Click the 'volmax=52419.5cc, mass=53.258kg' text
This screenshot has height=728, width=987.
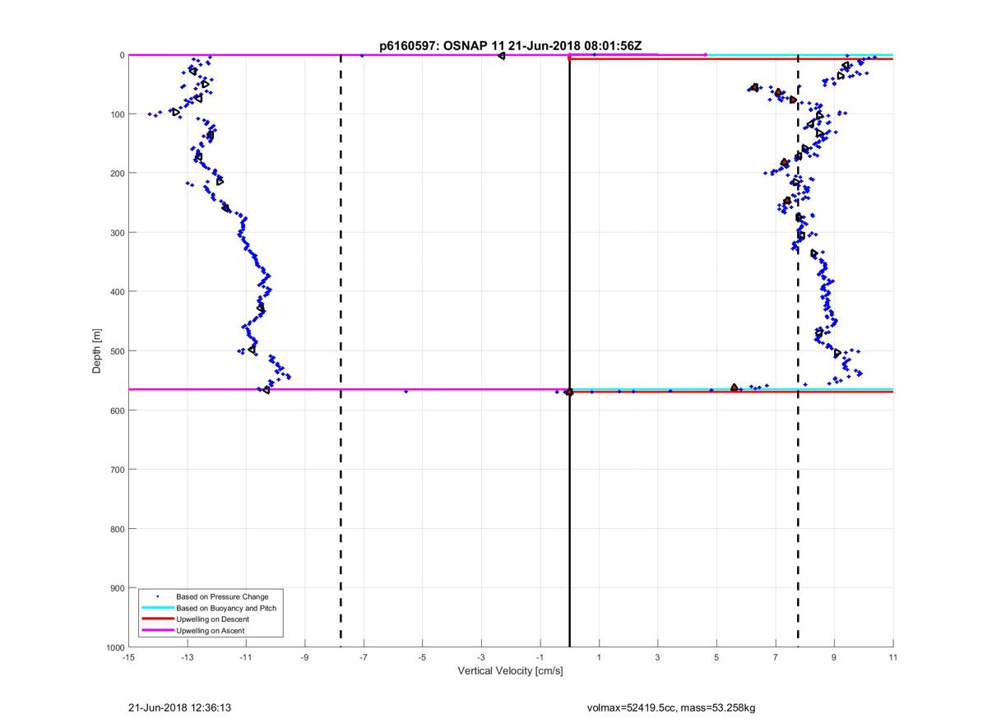click(x=671, y=707)
